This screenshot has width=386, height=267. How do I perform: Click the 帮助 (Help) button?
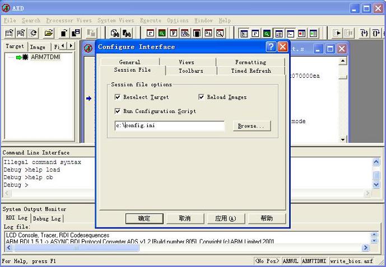pyautogui.click(x=267, y=218)
